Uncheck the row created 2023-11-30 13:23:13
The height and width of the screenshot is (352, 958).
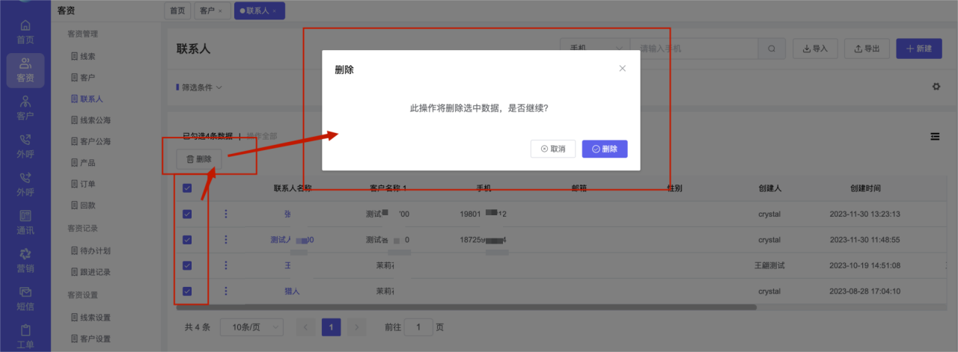point(187,214)
